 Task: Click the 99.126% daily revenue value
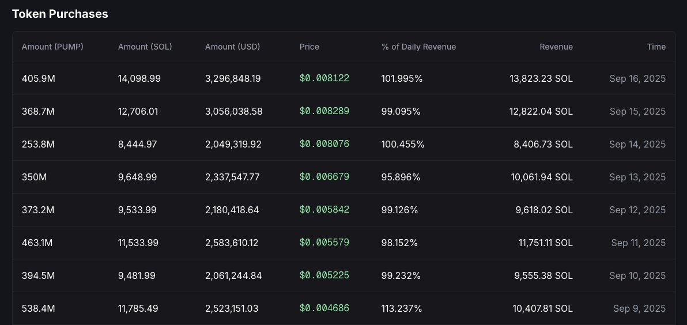click(400, 210)
